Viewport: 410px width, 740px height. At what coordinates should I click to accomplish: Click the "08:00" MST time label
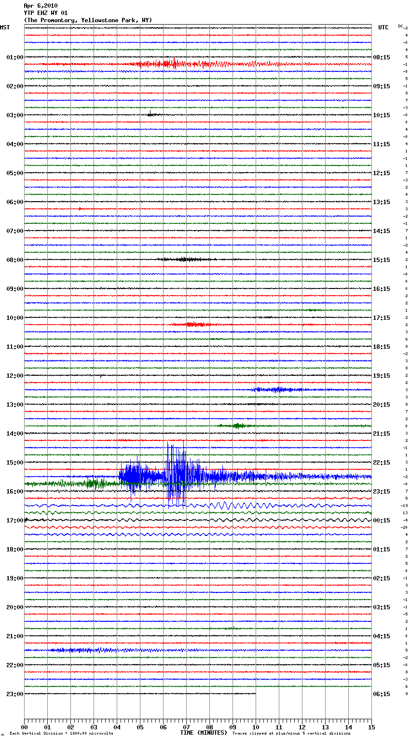point(14,260)
